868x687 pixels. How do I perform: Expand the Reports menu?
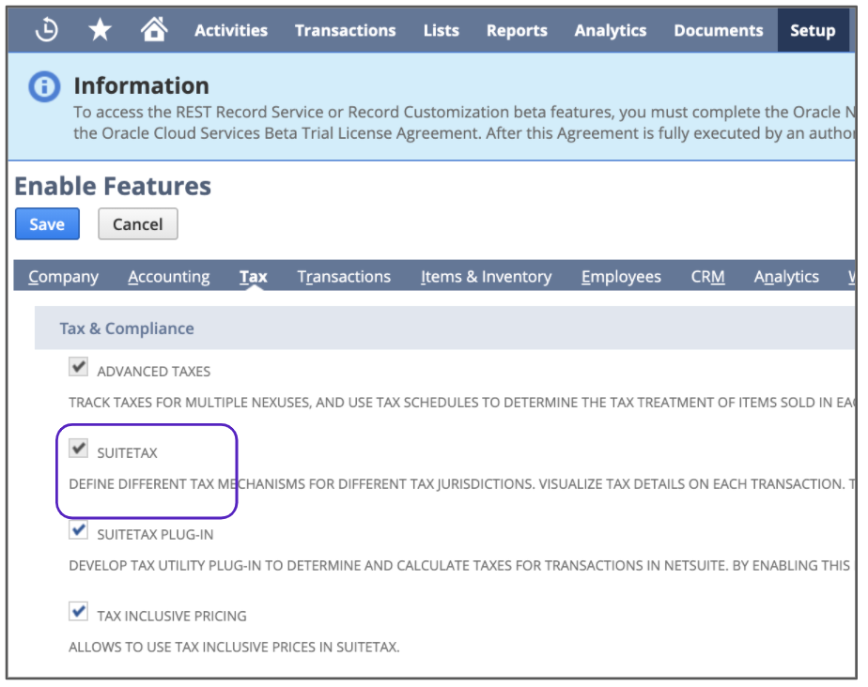[x=517, y=31]
